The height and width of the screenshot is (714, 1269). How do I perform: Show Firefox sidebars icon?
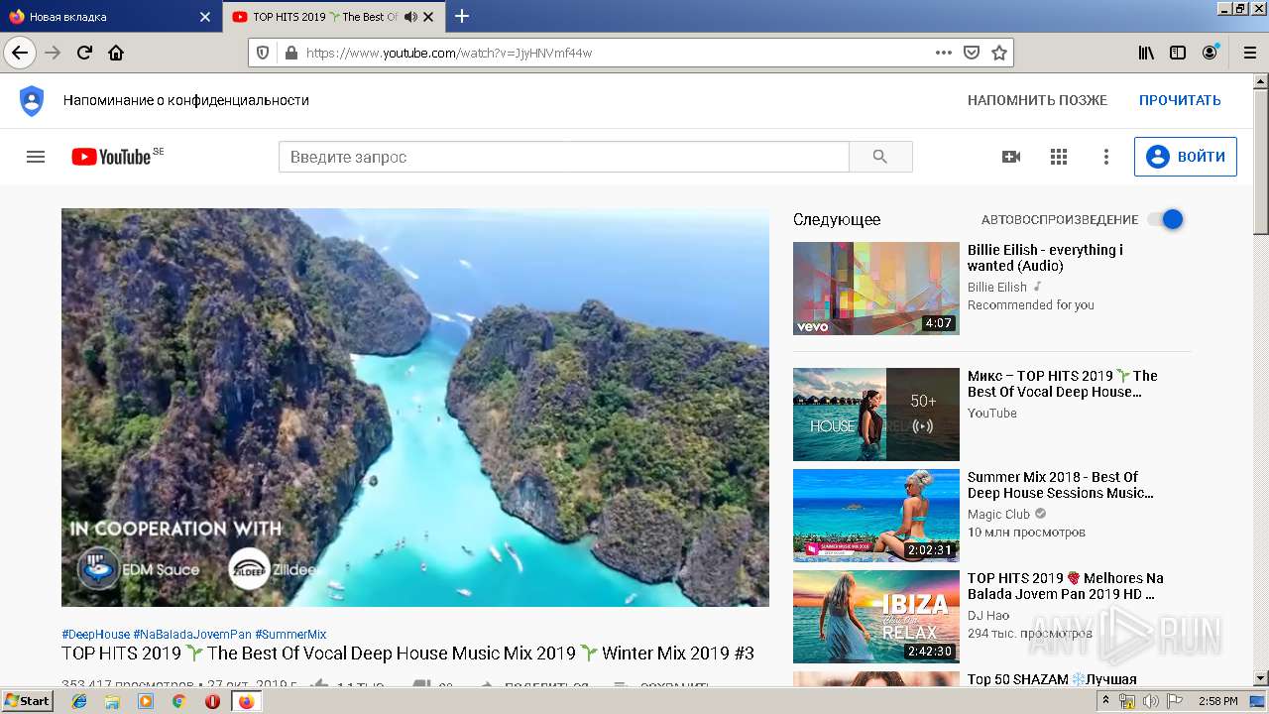click(x=1178, y=53)
